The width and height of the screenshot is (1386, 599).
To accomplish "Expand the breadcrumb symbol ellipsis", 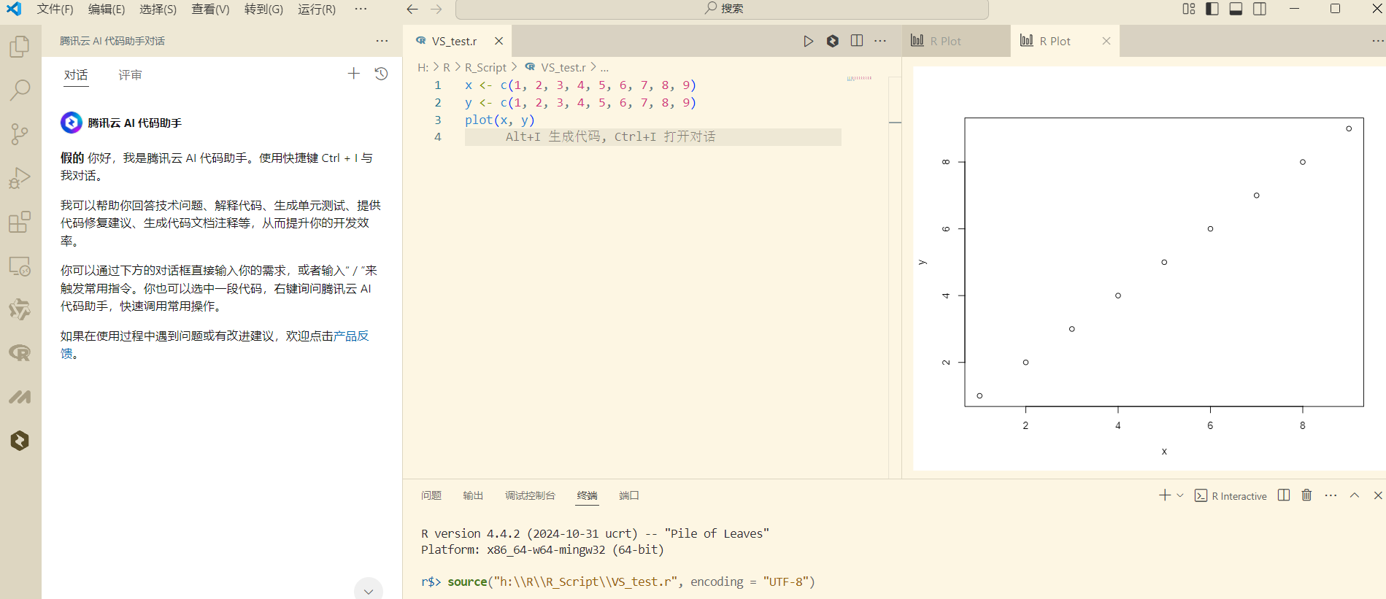I will pos(604,67).
